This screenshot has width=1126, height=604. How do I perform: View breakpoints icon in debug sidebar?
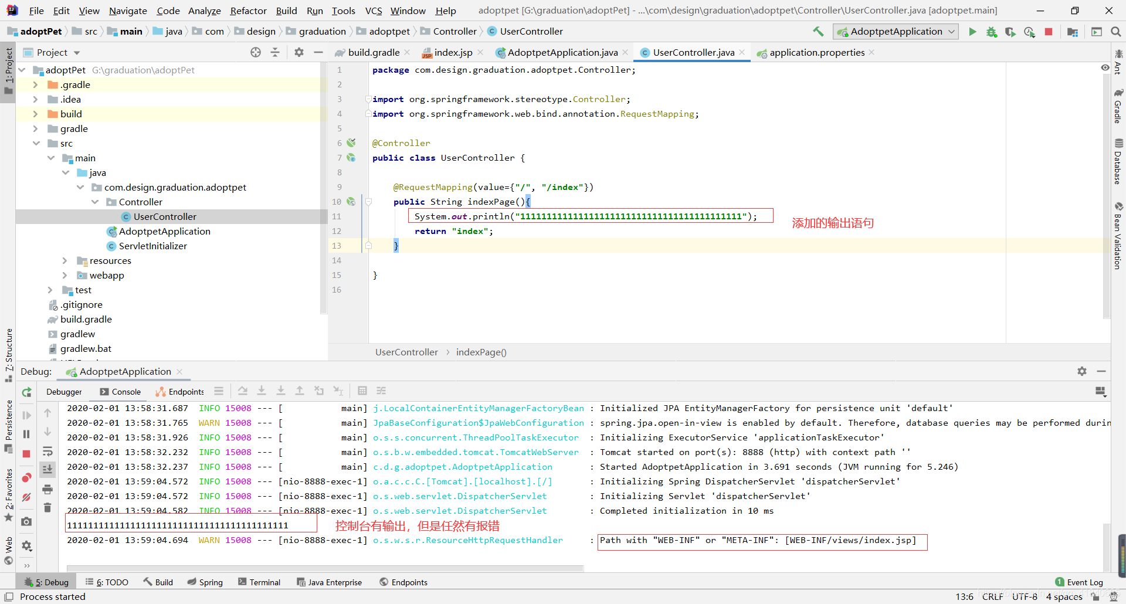click(x=26, y=477)
